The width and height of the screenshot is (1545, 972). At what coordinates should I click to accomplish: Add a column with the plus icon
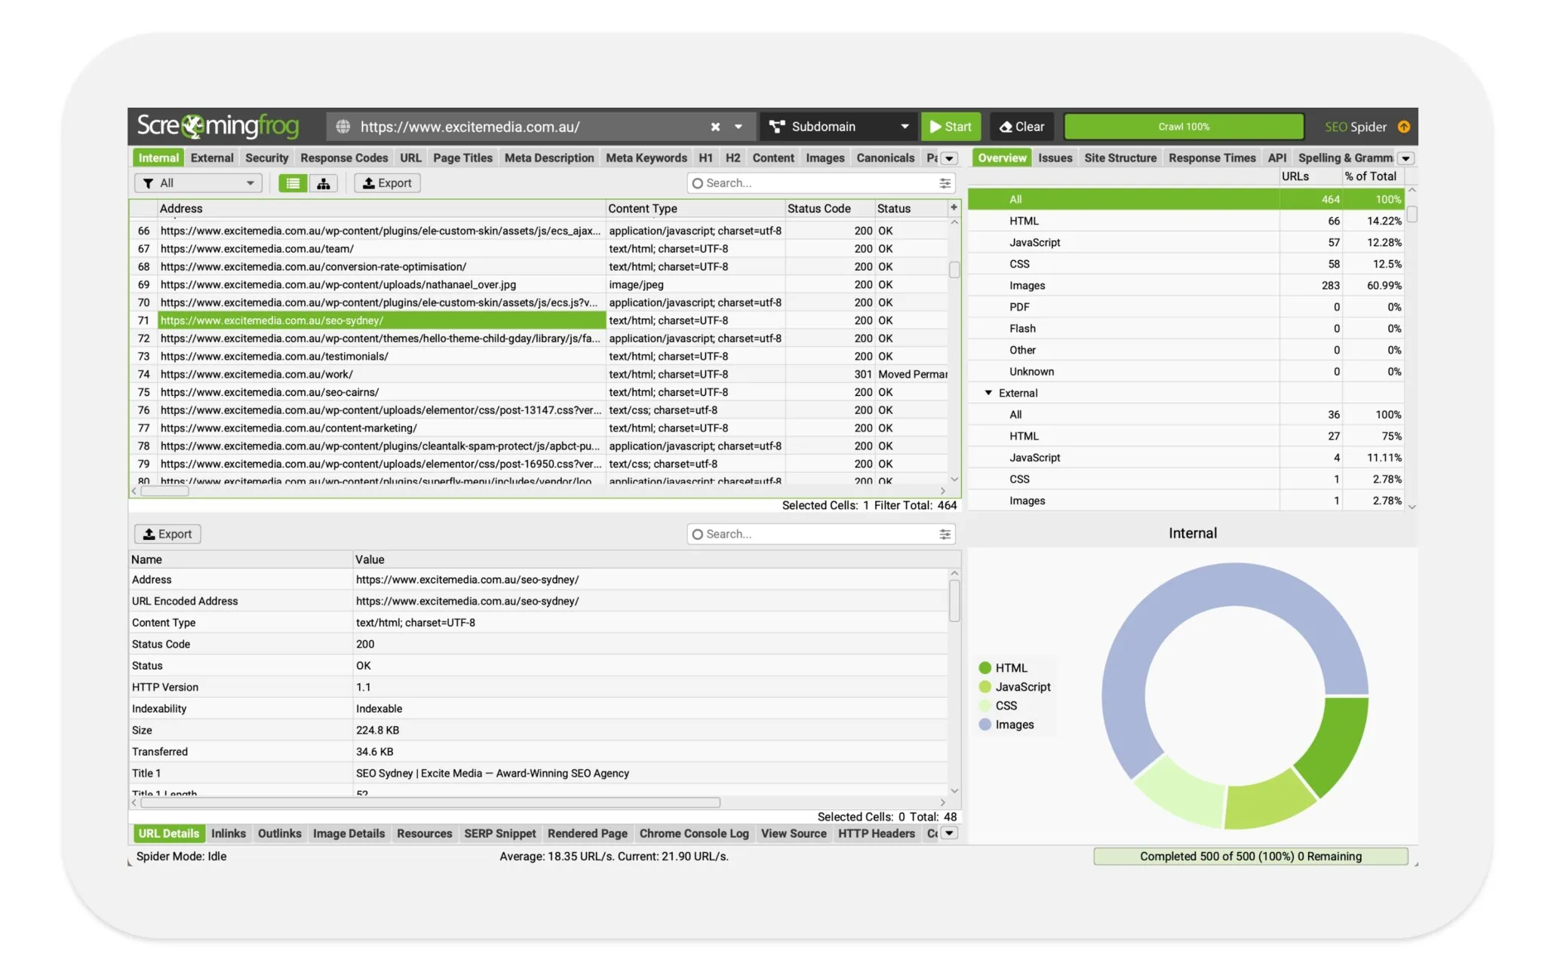tap(954, 207)
